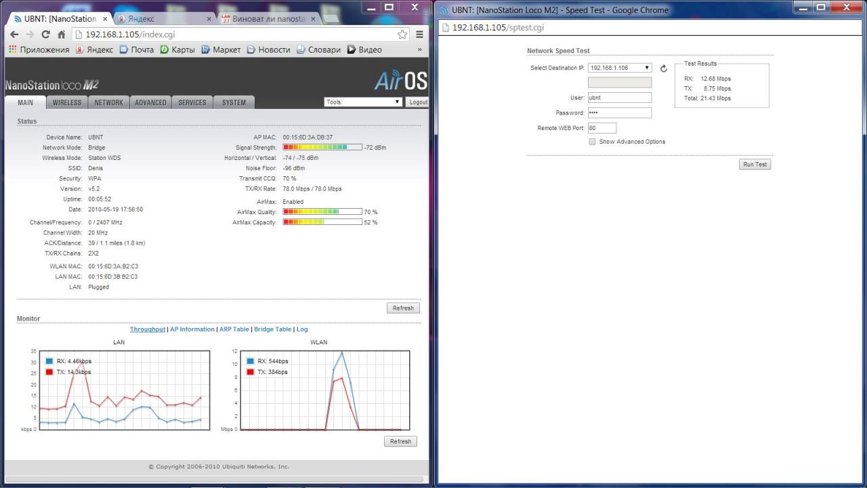
Task: Focus the Password field
Action: 620,113
